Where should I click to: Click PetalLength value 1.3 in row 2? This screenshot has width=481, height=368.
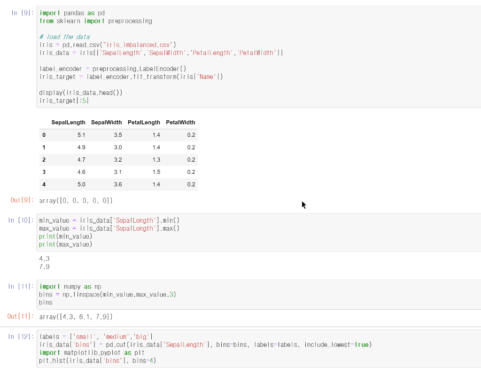pos(156,160)
